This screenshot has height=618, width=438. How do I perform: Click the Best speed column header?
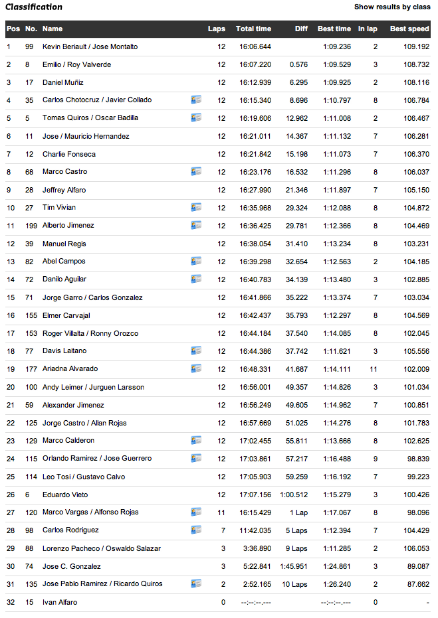409,29
